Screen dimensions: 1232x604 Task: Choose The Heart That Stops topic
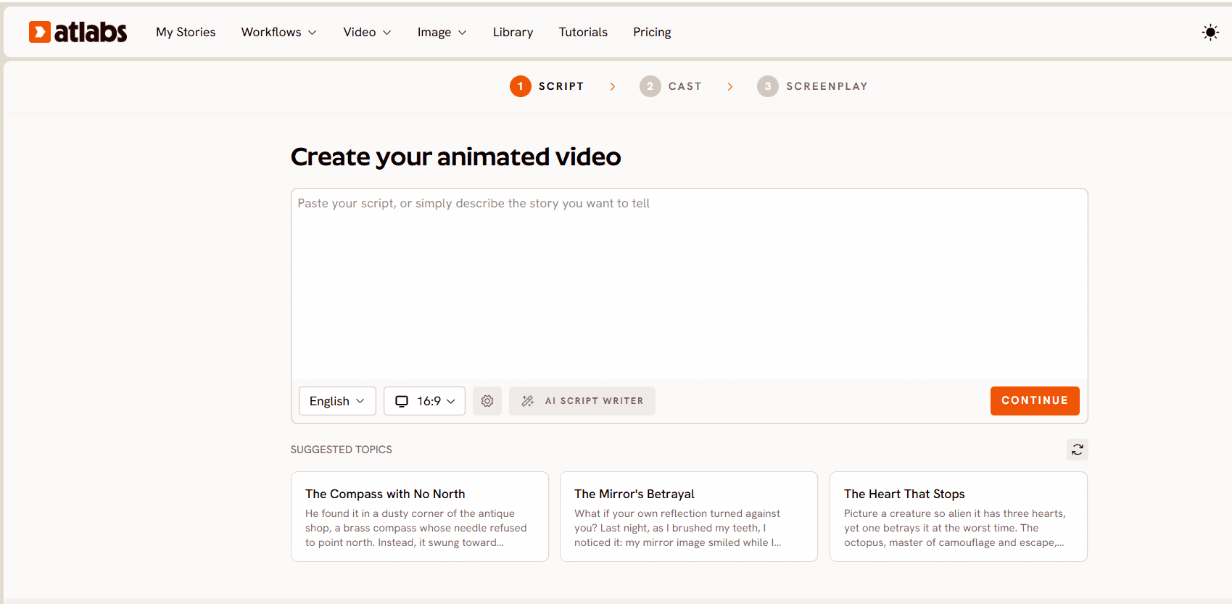pos(959,516)
